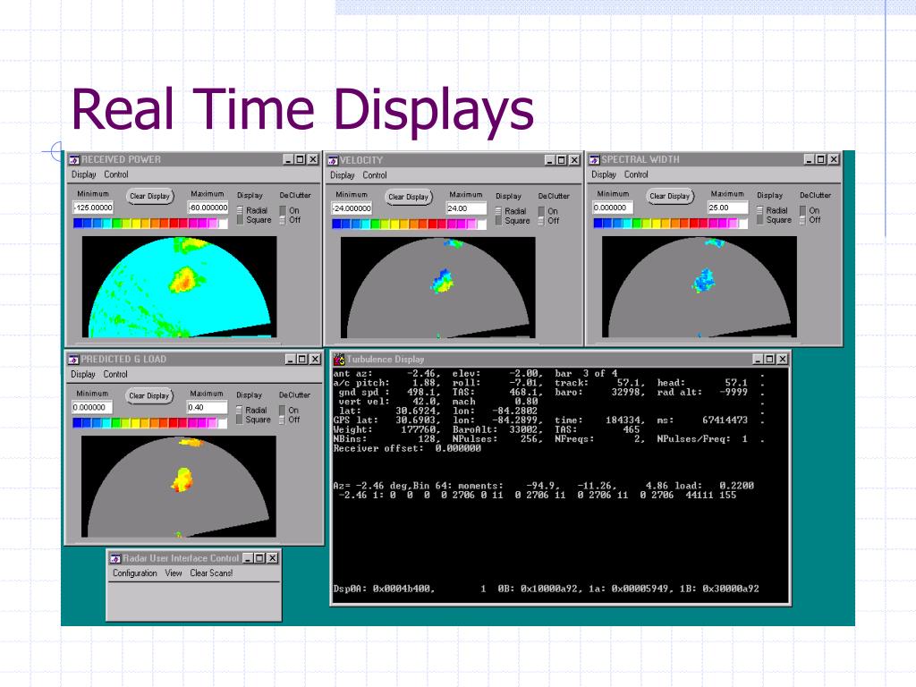Click Clear Display in Spectral Width window
The image size is (916, 687).
pyautogui.click(x=669, y=196)
